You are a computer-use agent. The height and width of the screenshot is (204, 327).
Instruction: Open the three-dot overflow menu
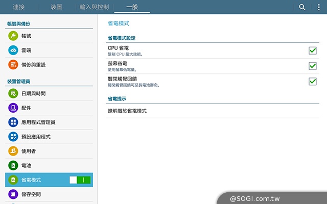[319, 7]
